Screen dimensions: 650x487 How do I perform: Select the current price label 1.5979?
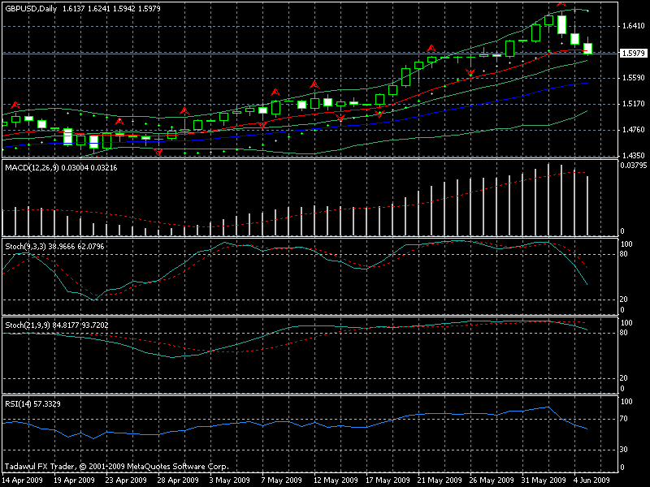[633, 53]
